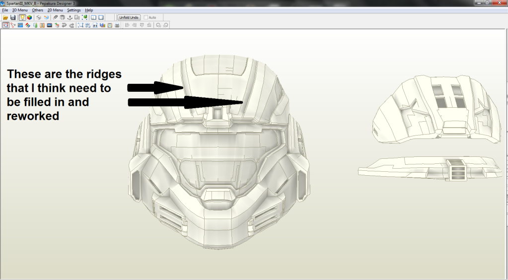Enable the Auto checkbox
Image resolution: width=508 pixels, height=280 pixels.
point(146,17)
